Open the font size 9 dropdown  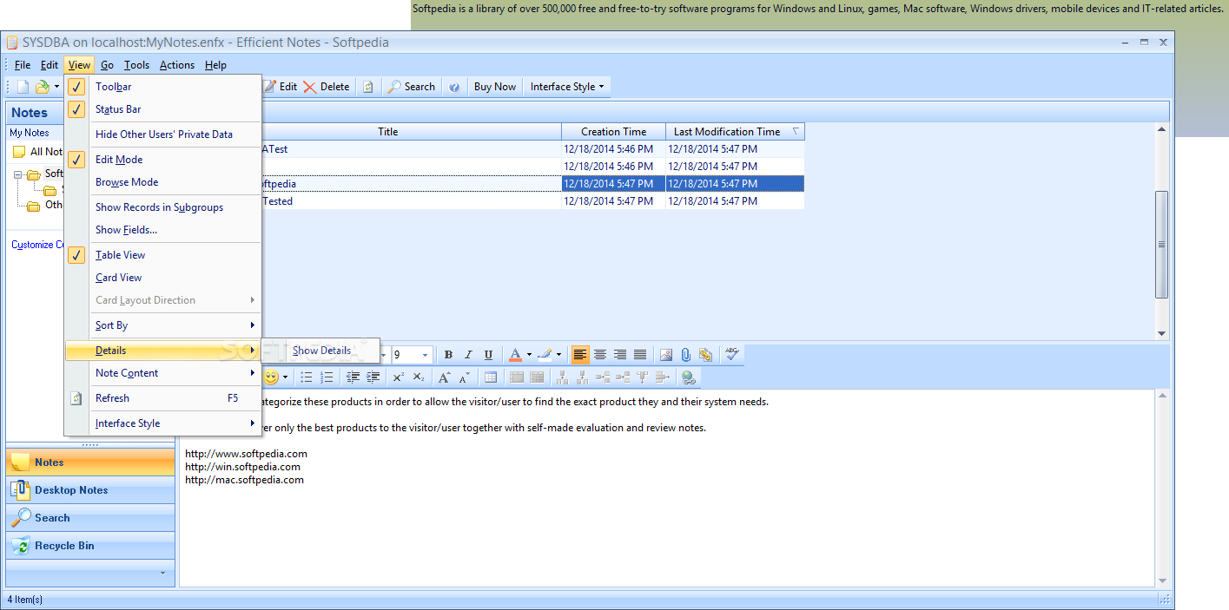pyautogui.click(x=425, y=355)
